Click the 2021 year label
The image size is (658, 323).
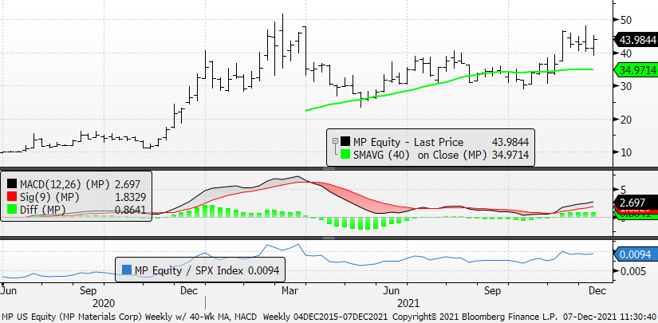pos(408,303)
